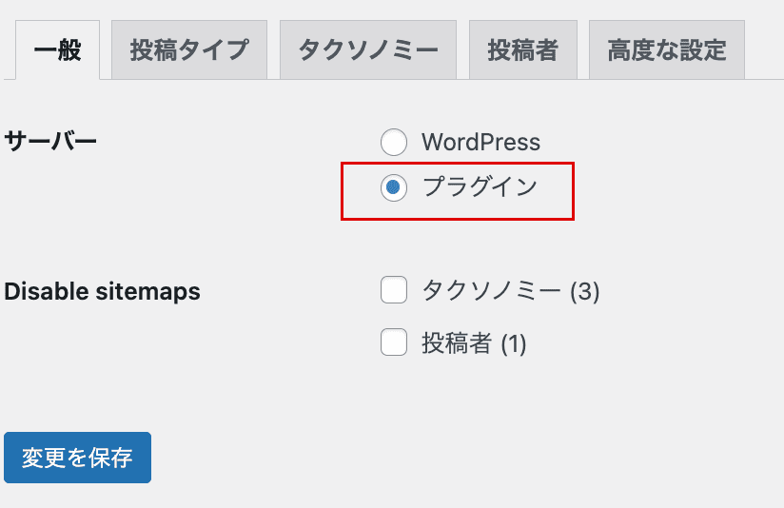Viewport: 784px width, 508px height.
Task: Pick the unselected server radio option
Action: (x=394, y=142)
